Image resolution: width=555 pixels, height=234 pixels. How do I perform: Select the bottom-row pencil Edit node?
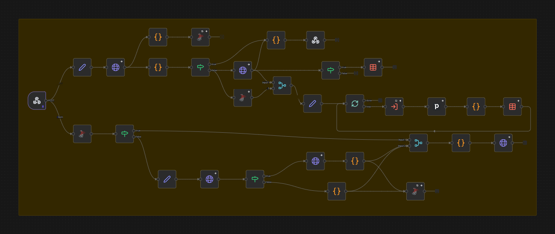coord(167,179)
